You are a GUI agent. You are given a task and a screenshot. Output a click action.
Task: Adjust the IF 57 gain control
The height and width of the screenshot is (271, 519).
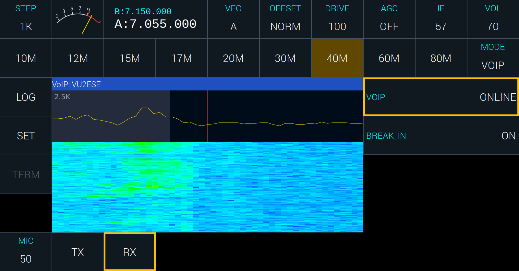(441, 19)
